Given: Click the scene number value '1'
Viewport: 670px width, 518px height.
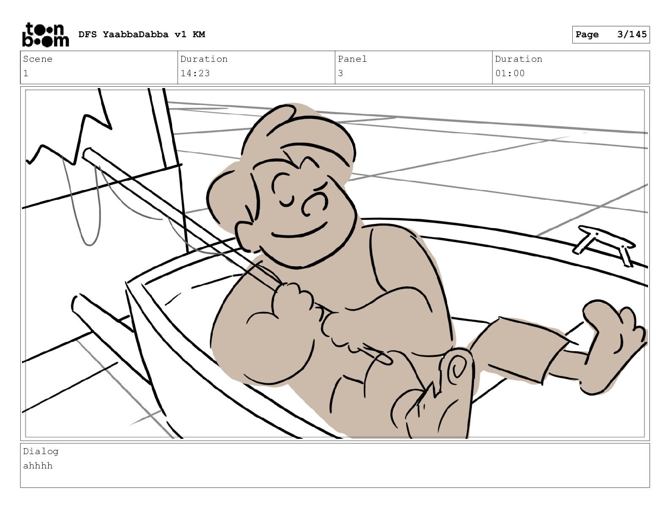Looking at the screenshot, I should (x=26, y=73).
